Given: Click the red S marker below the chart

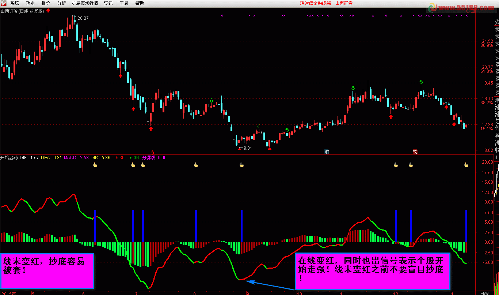Looking at the screenshot, I should click(x=153, y=152).
